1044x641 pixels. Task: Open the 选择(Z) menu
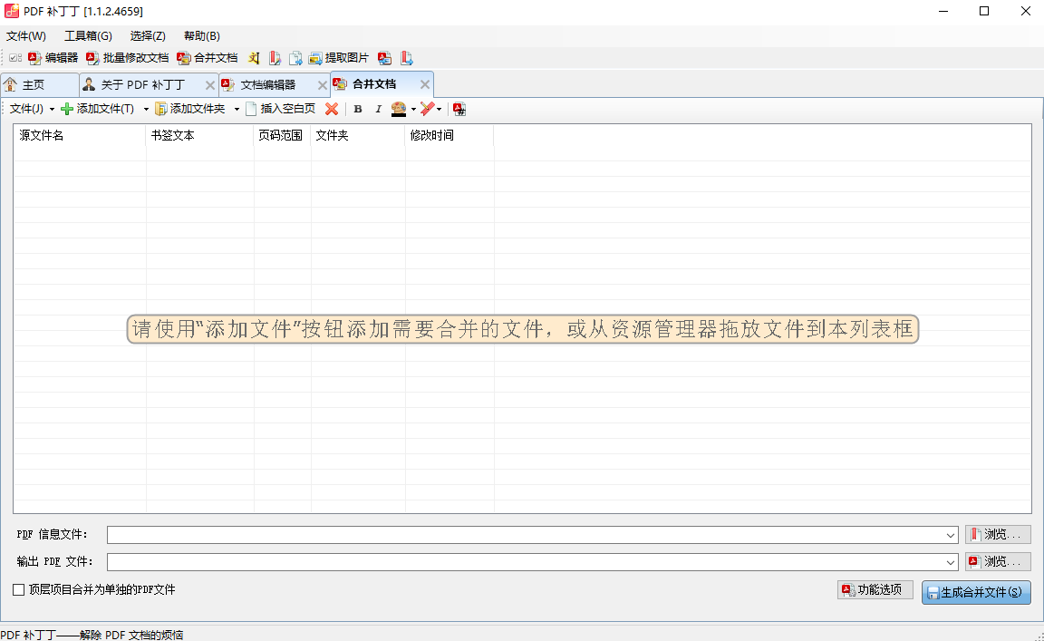[148, 36]
